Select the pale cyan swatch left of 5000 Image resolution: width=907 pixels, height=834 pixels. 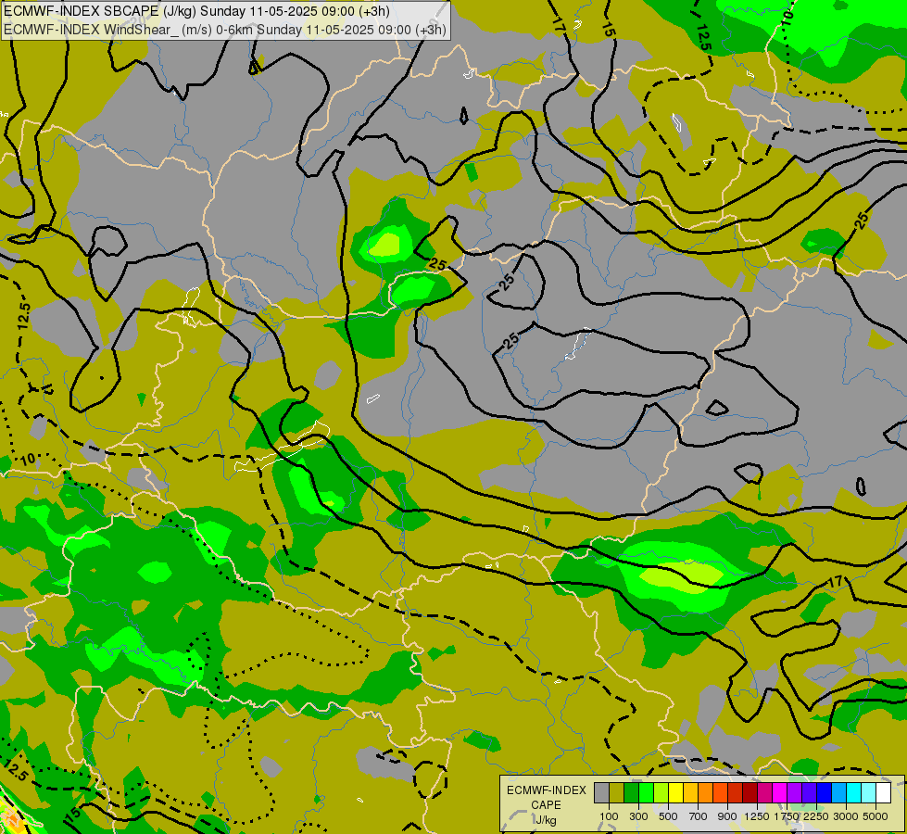(x=868, y=793)
